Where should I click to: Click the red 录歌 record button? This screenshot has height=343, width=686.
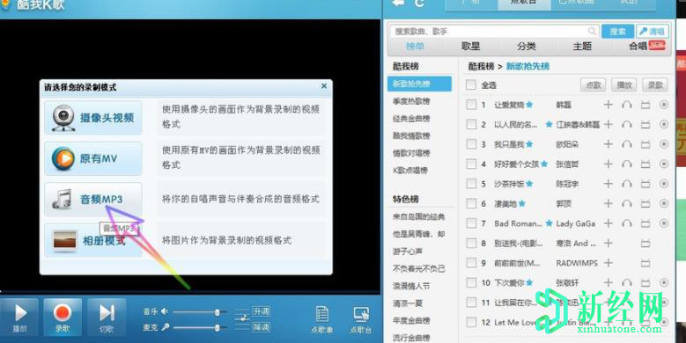63,317
